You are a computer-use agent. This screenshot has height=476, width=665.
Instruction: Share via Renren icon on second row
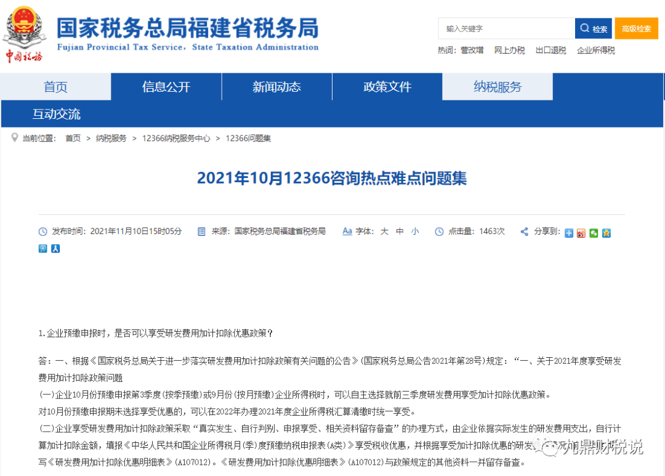(55, 249)
